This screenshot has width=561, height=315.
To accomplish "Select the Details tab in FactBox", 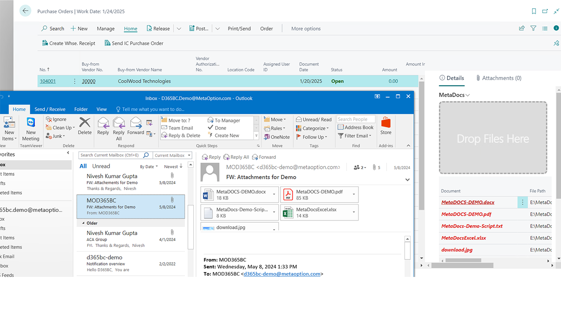I will 451,78.
